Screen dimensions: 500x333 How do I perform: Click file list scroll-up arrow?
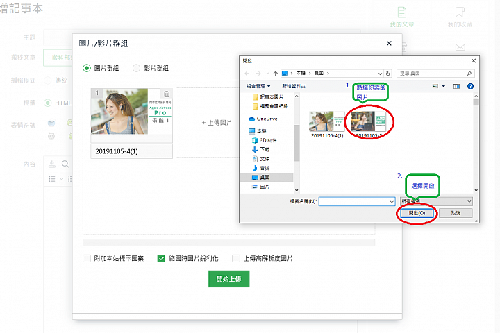(x=476, y=96)
